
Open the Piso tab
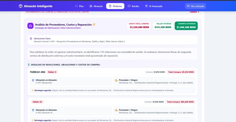click(x=79, y=6)
